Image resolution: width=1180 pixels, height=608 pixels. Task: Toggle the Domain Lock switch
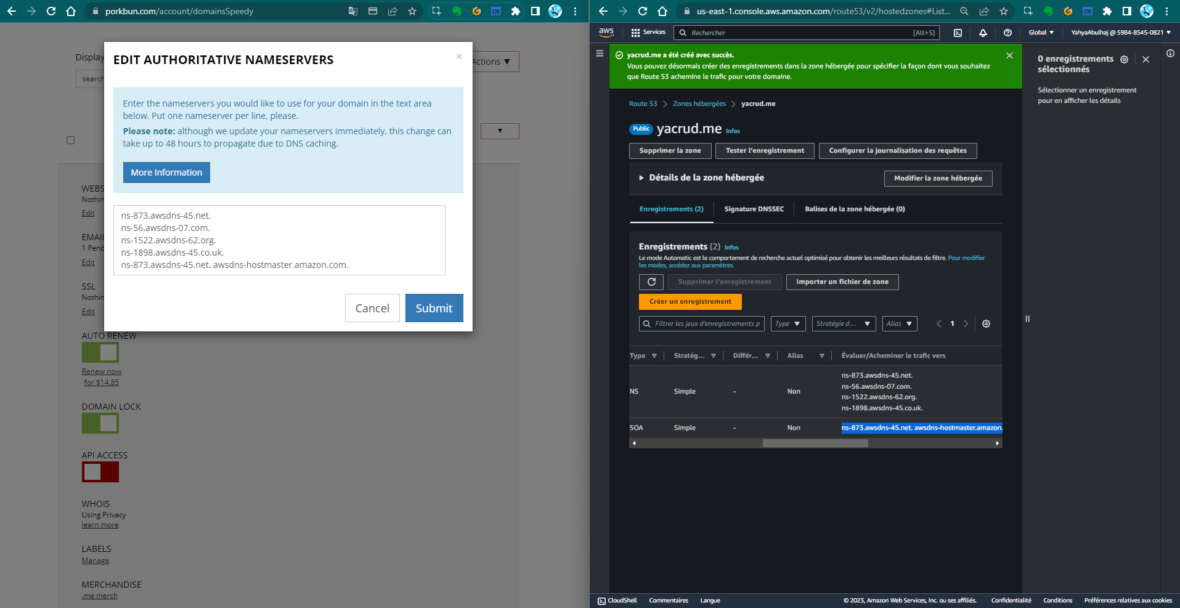(100, 423)
